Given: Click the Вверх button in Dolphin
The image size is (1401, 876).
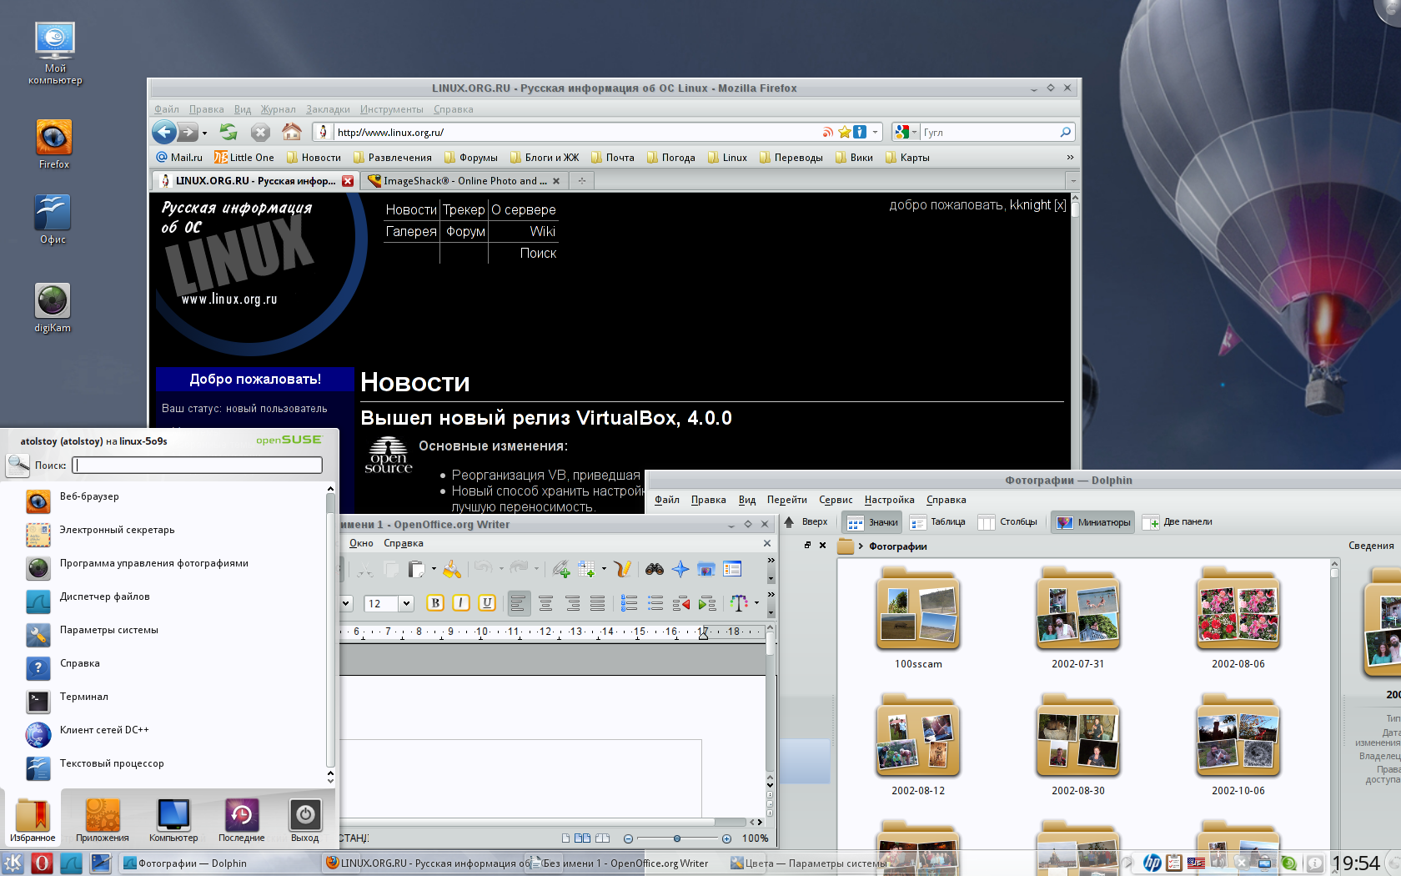Looking at the screenshot, I should [x=806, y=522].
